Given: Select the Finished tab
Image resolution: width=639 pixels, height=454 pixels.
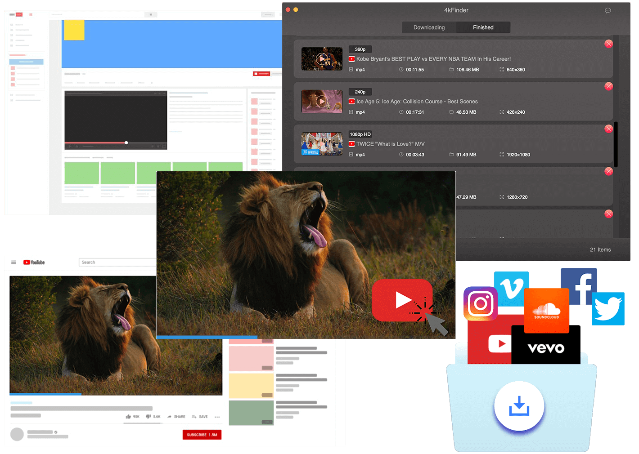Looking at the screenshot, I should [x=483, y=27].
